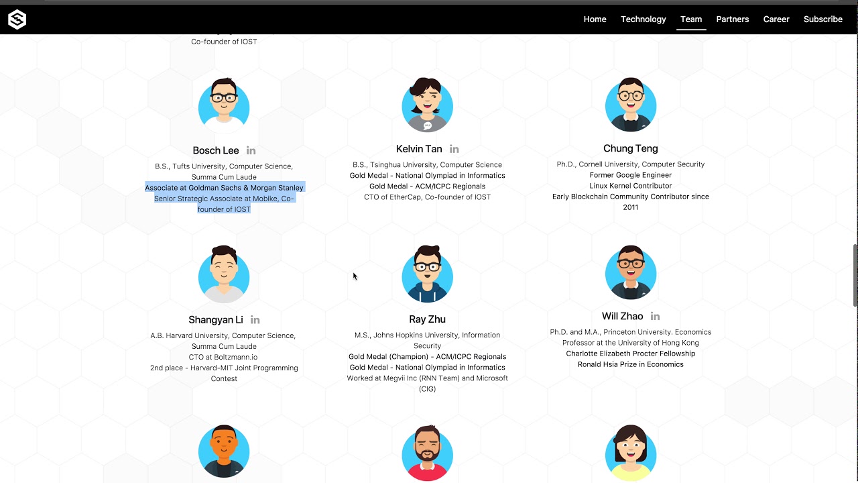The image size is (858, 483).
Task: Go to the Home menu item
Action: pos(595,19)
